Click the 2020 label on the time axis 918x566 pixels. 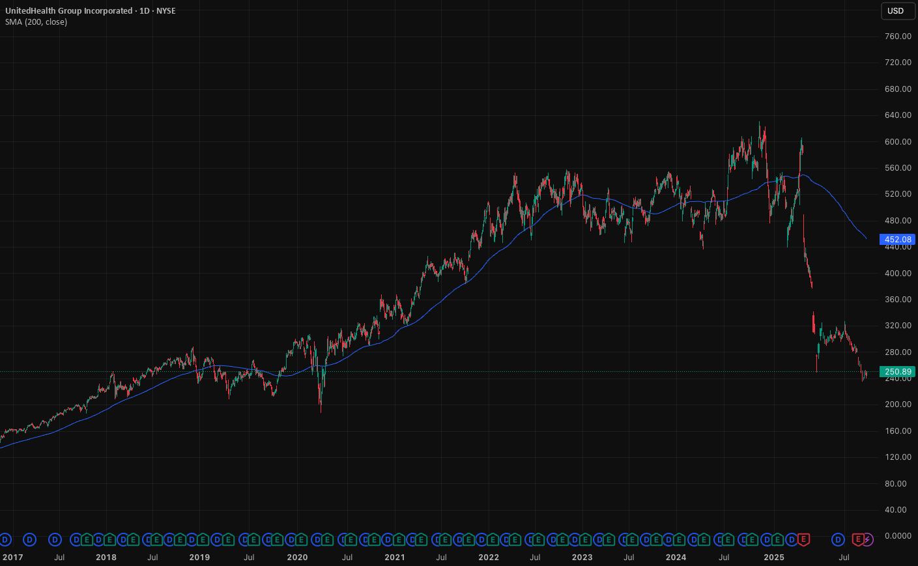[x=297, y=557]
